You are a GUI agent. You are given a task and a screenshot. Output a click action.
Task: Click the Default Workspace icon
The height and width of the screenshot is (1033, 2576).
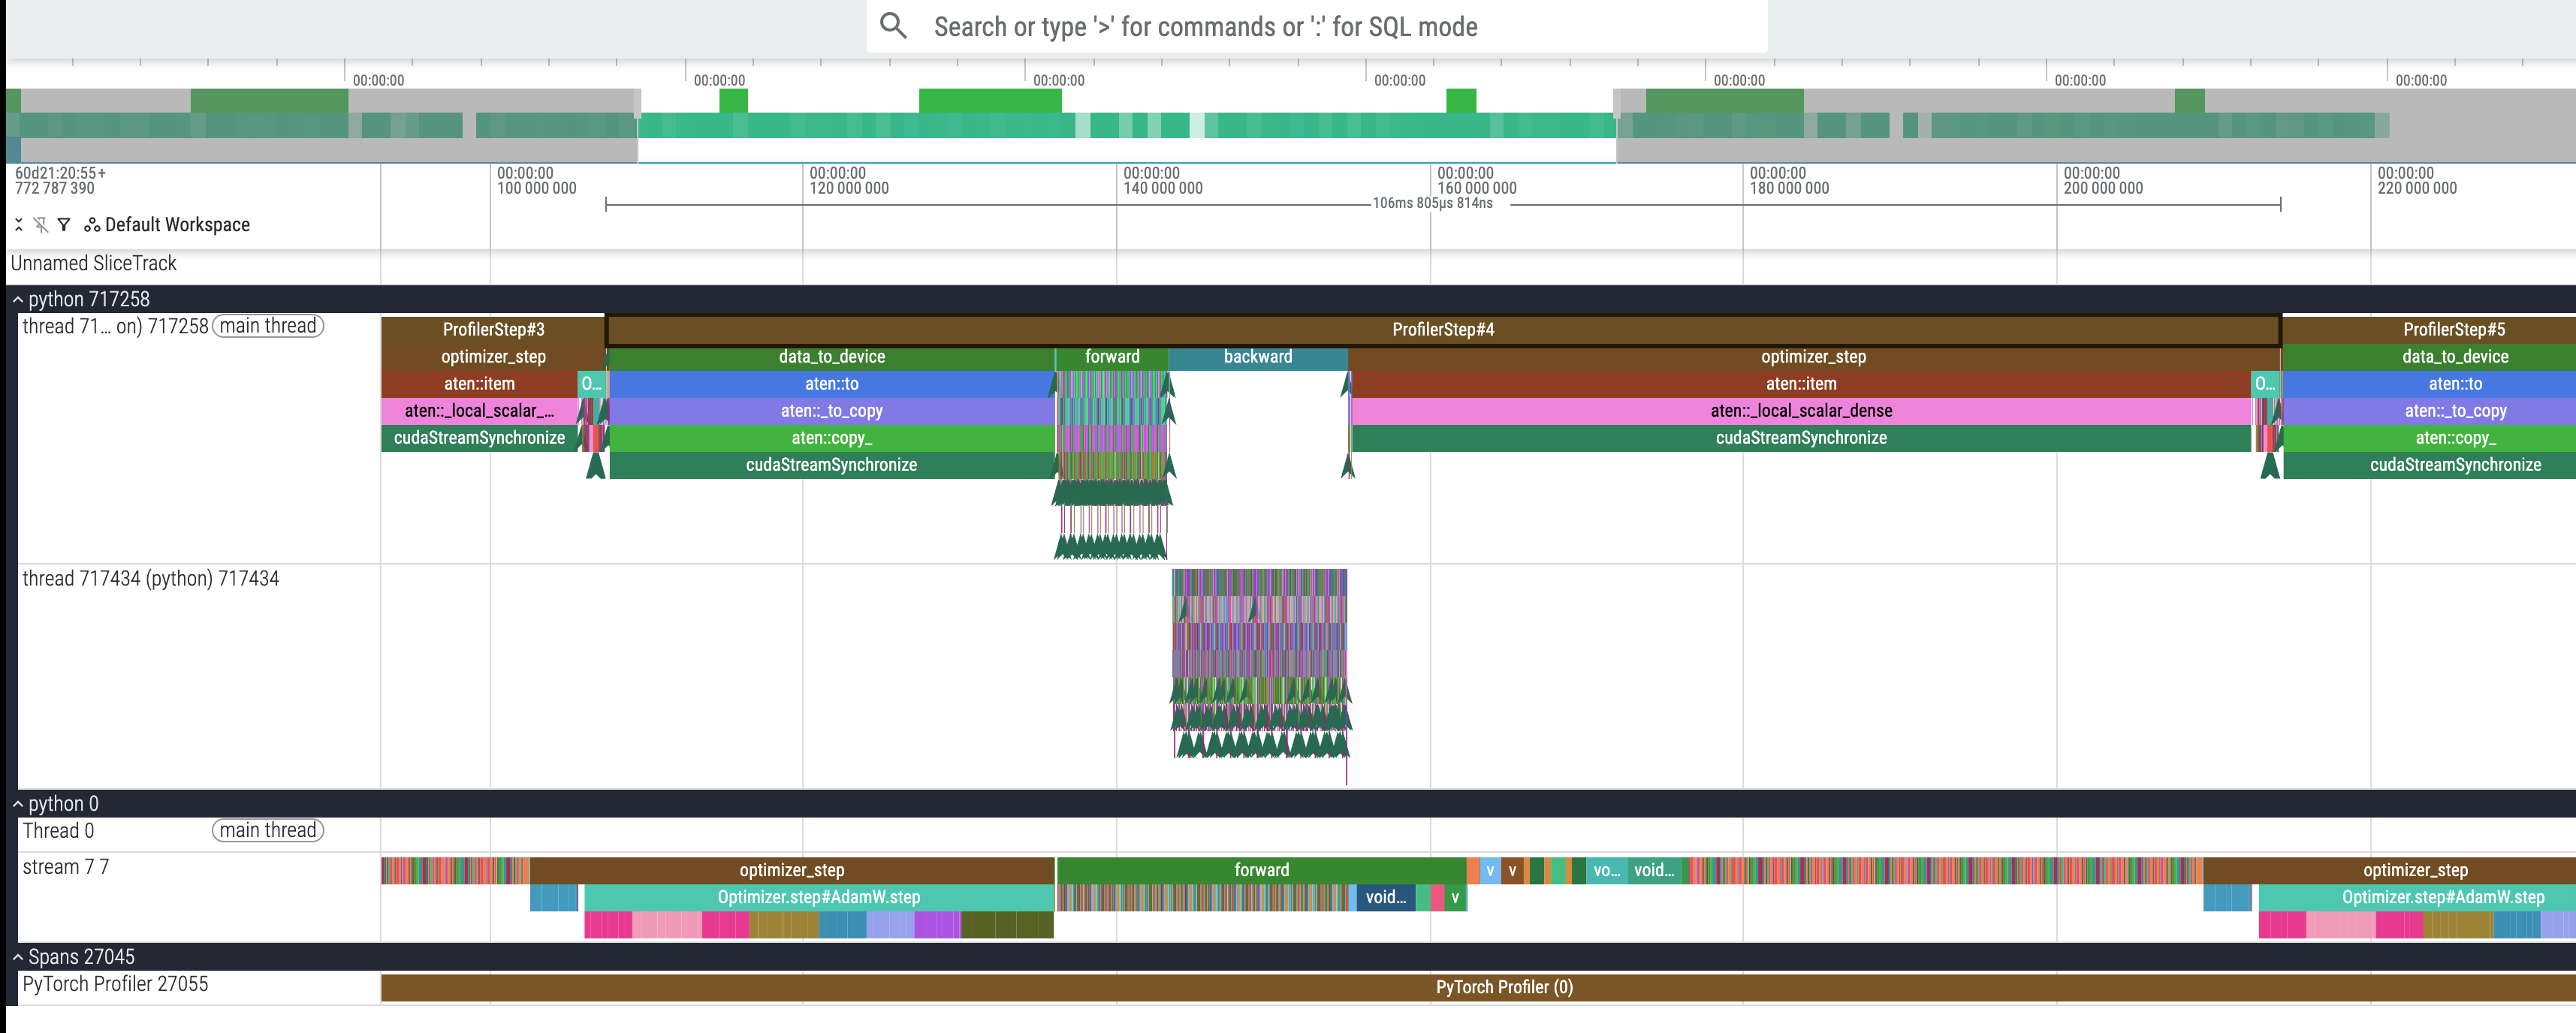(x=92, y=225)
